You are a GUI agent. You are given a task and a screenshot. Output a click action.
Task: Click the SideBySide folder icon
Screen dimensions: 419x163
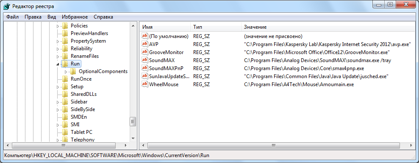[65, 109]
